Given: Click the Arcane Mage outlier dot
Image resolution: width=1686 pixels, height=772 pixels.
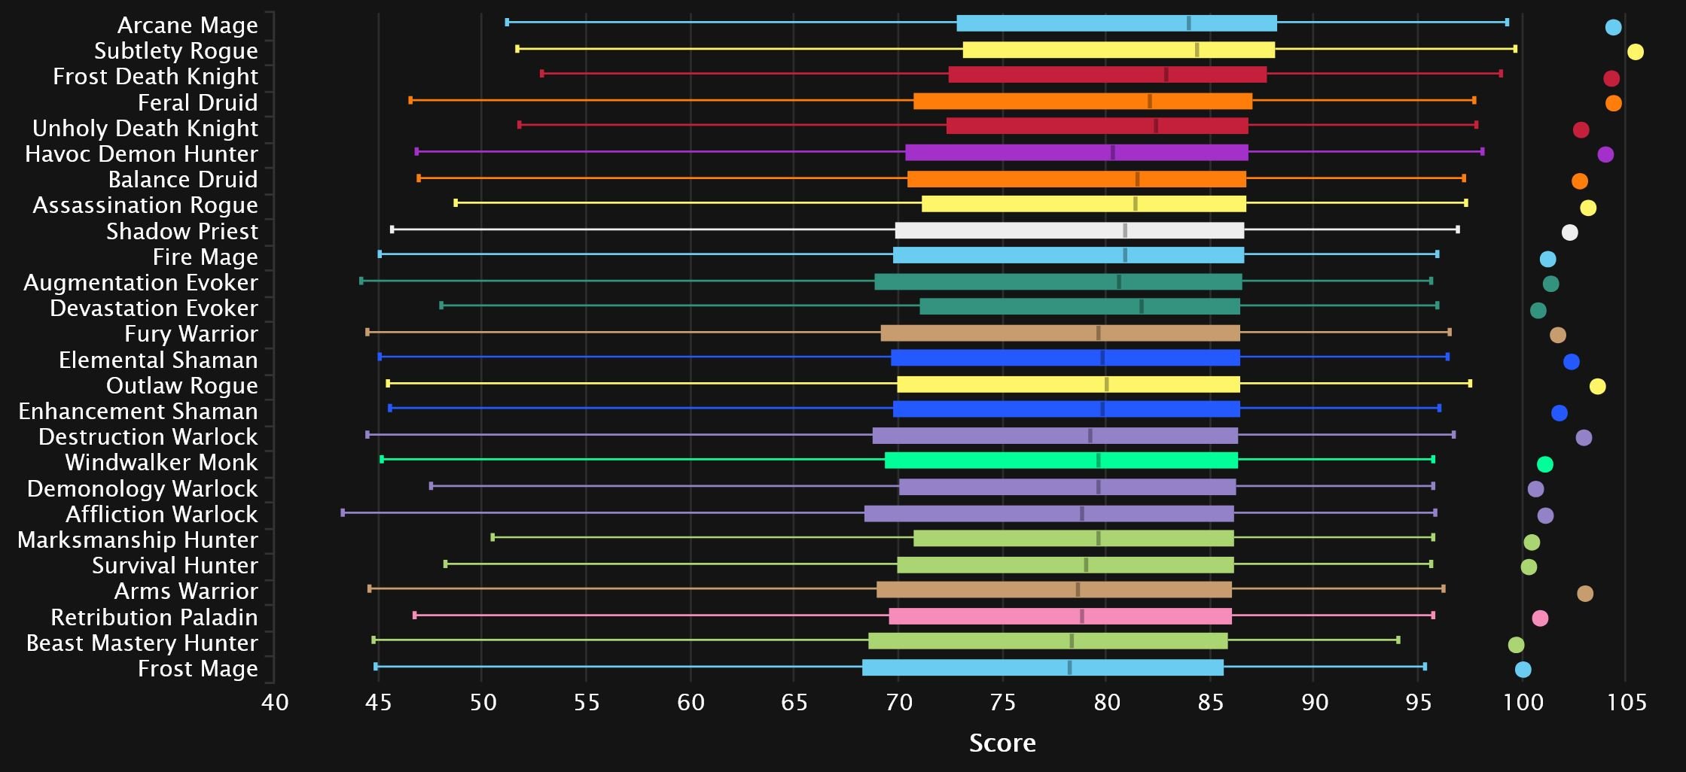Looking at the screenshot, I should tap(1612, 27).
